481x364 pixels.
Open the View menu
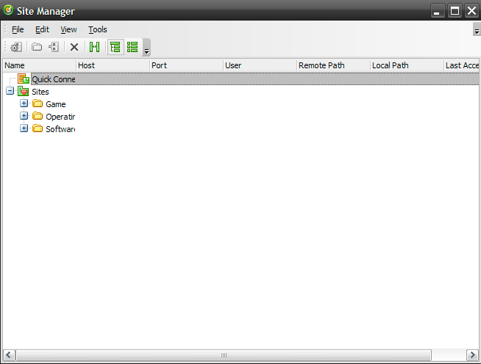tap(68, 29)
